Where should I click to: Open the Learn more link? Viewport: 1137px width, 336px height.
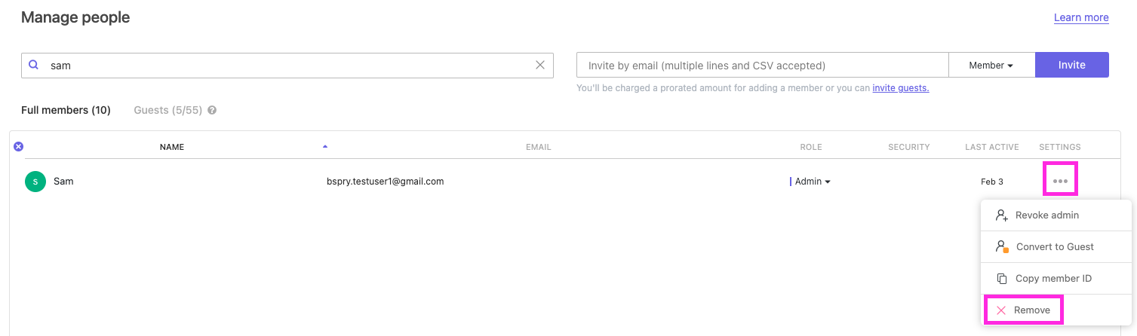tap(1080, 17)
